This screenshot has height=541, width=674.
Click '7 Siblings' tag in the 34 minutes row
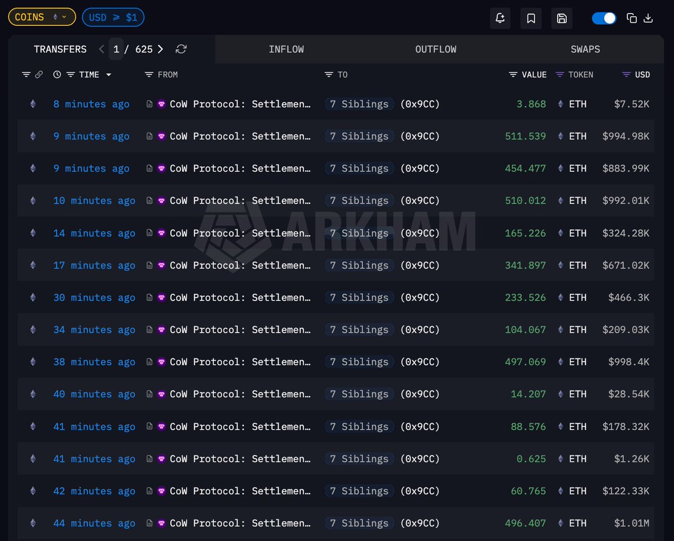pos(359,330)
